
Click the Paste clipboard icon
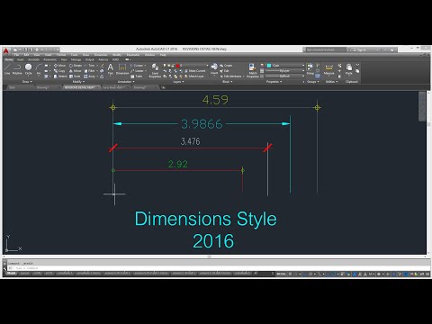click(349, 69)
